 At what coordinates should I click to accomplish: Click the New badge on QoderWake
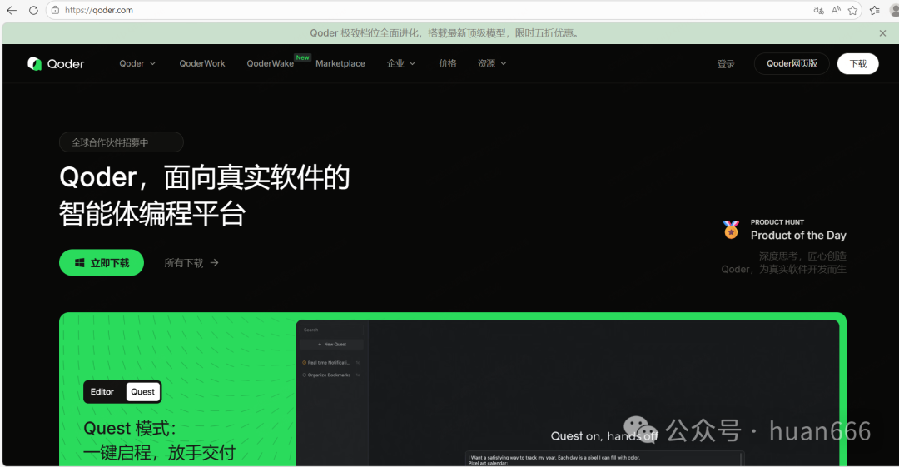[303, 57]
